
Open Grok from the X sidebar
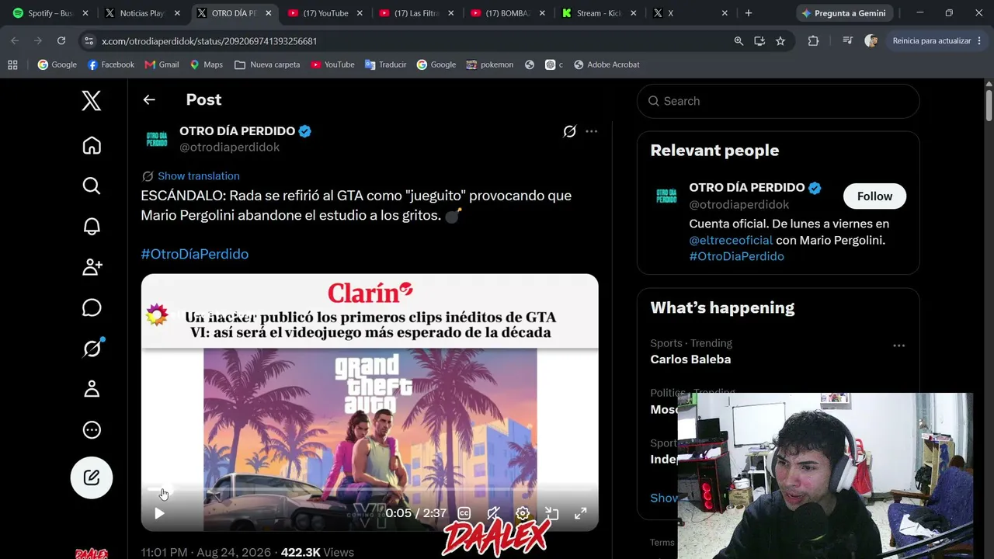(x=92, y=349)
